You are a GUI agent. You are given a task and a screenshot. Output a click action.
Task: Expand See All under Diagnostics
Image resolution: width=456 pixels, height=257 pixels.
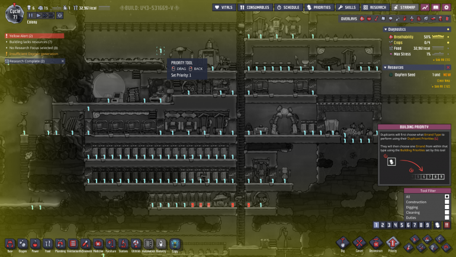[x=441, y=60]
